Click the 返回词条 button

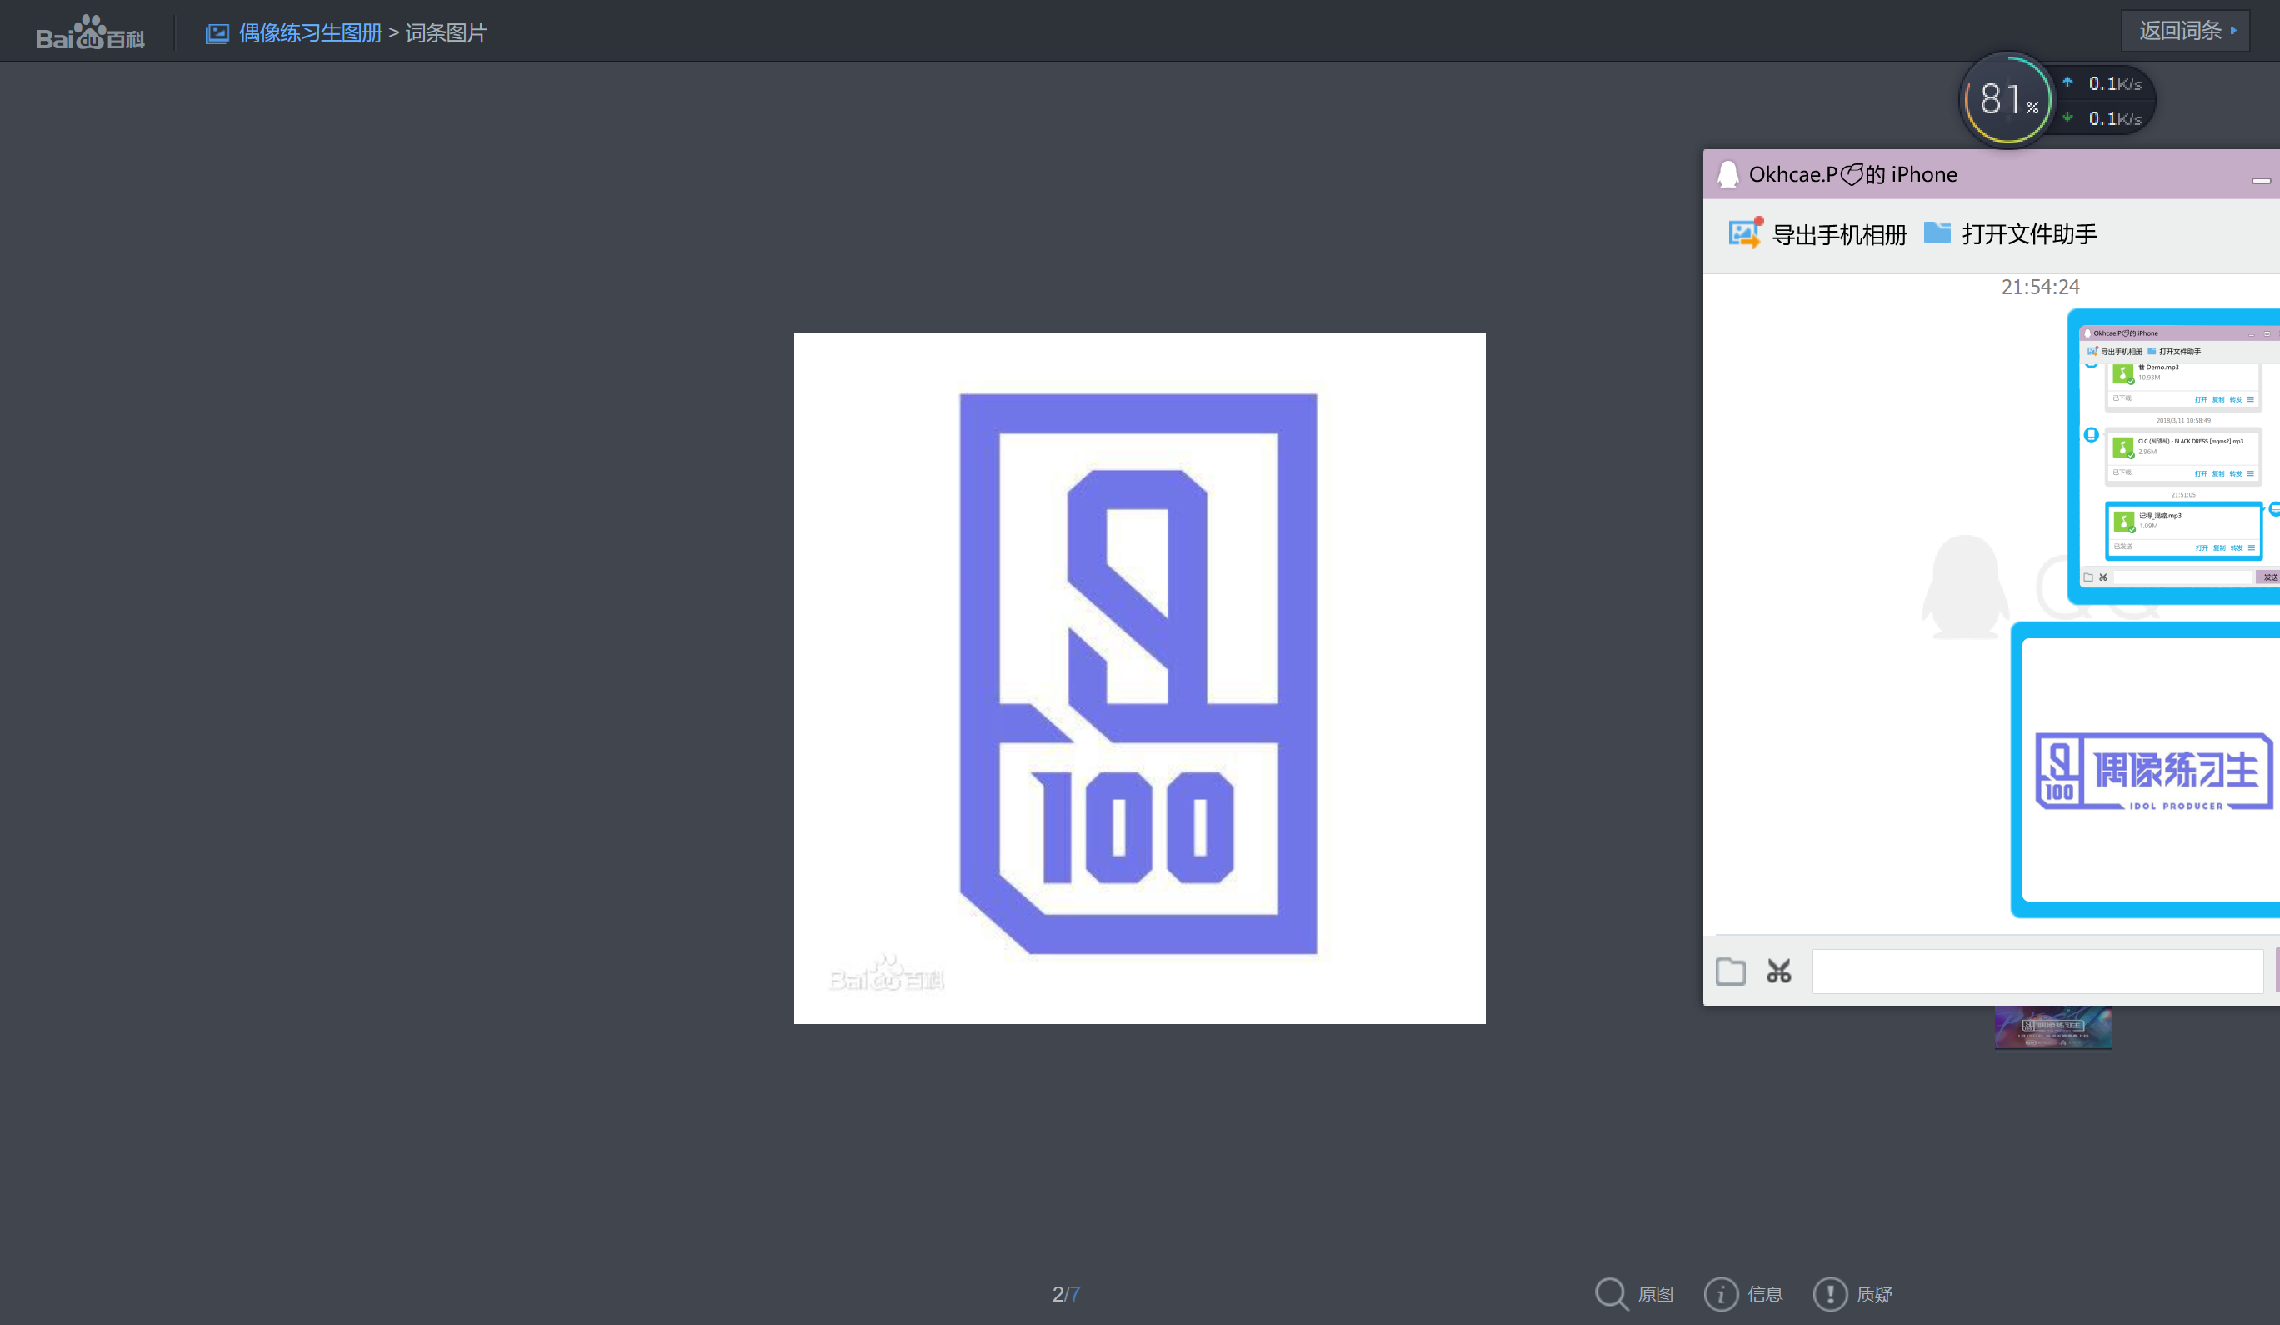2185,31
